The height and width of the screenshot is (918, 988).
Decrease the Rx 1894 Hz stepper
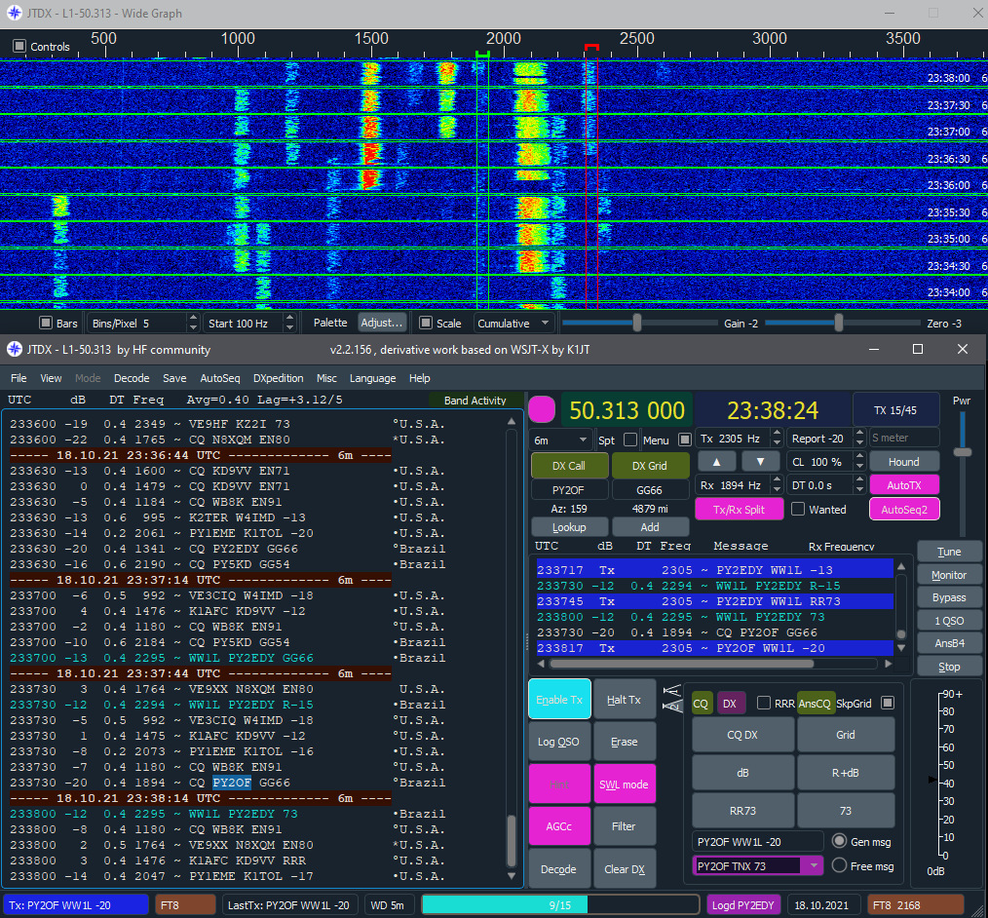(777, 489)
